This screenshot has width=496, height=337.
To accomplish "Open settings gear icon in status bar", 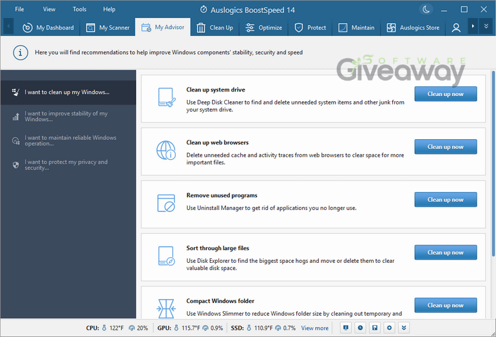I will 390,328.
